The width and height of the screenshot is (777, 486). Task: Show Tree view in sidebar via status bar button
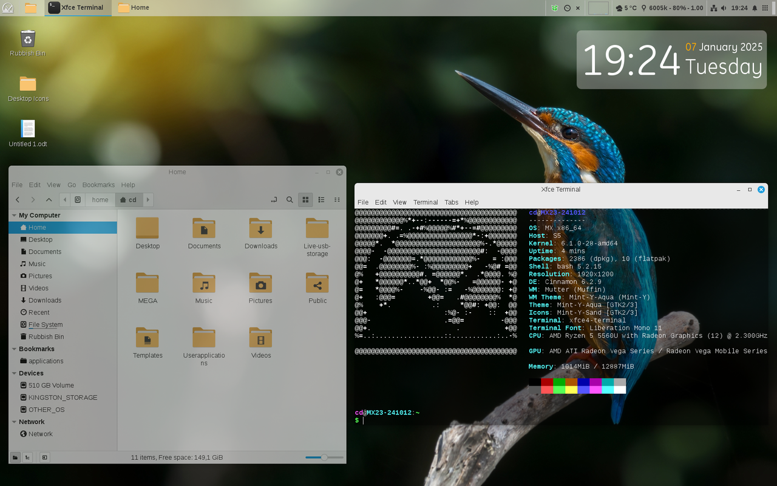tap(27, 457)
